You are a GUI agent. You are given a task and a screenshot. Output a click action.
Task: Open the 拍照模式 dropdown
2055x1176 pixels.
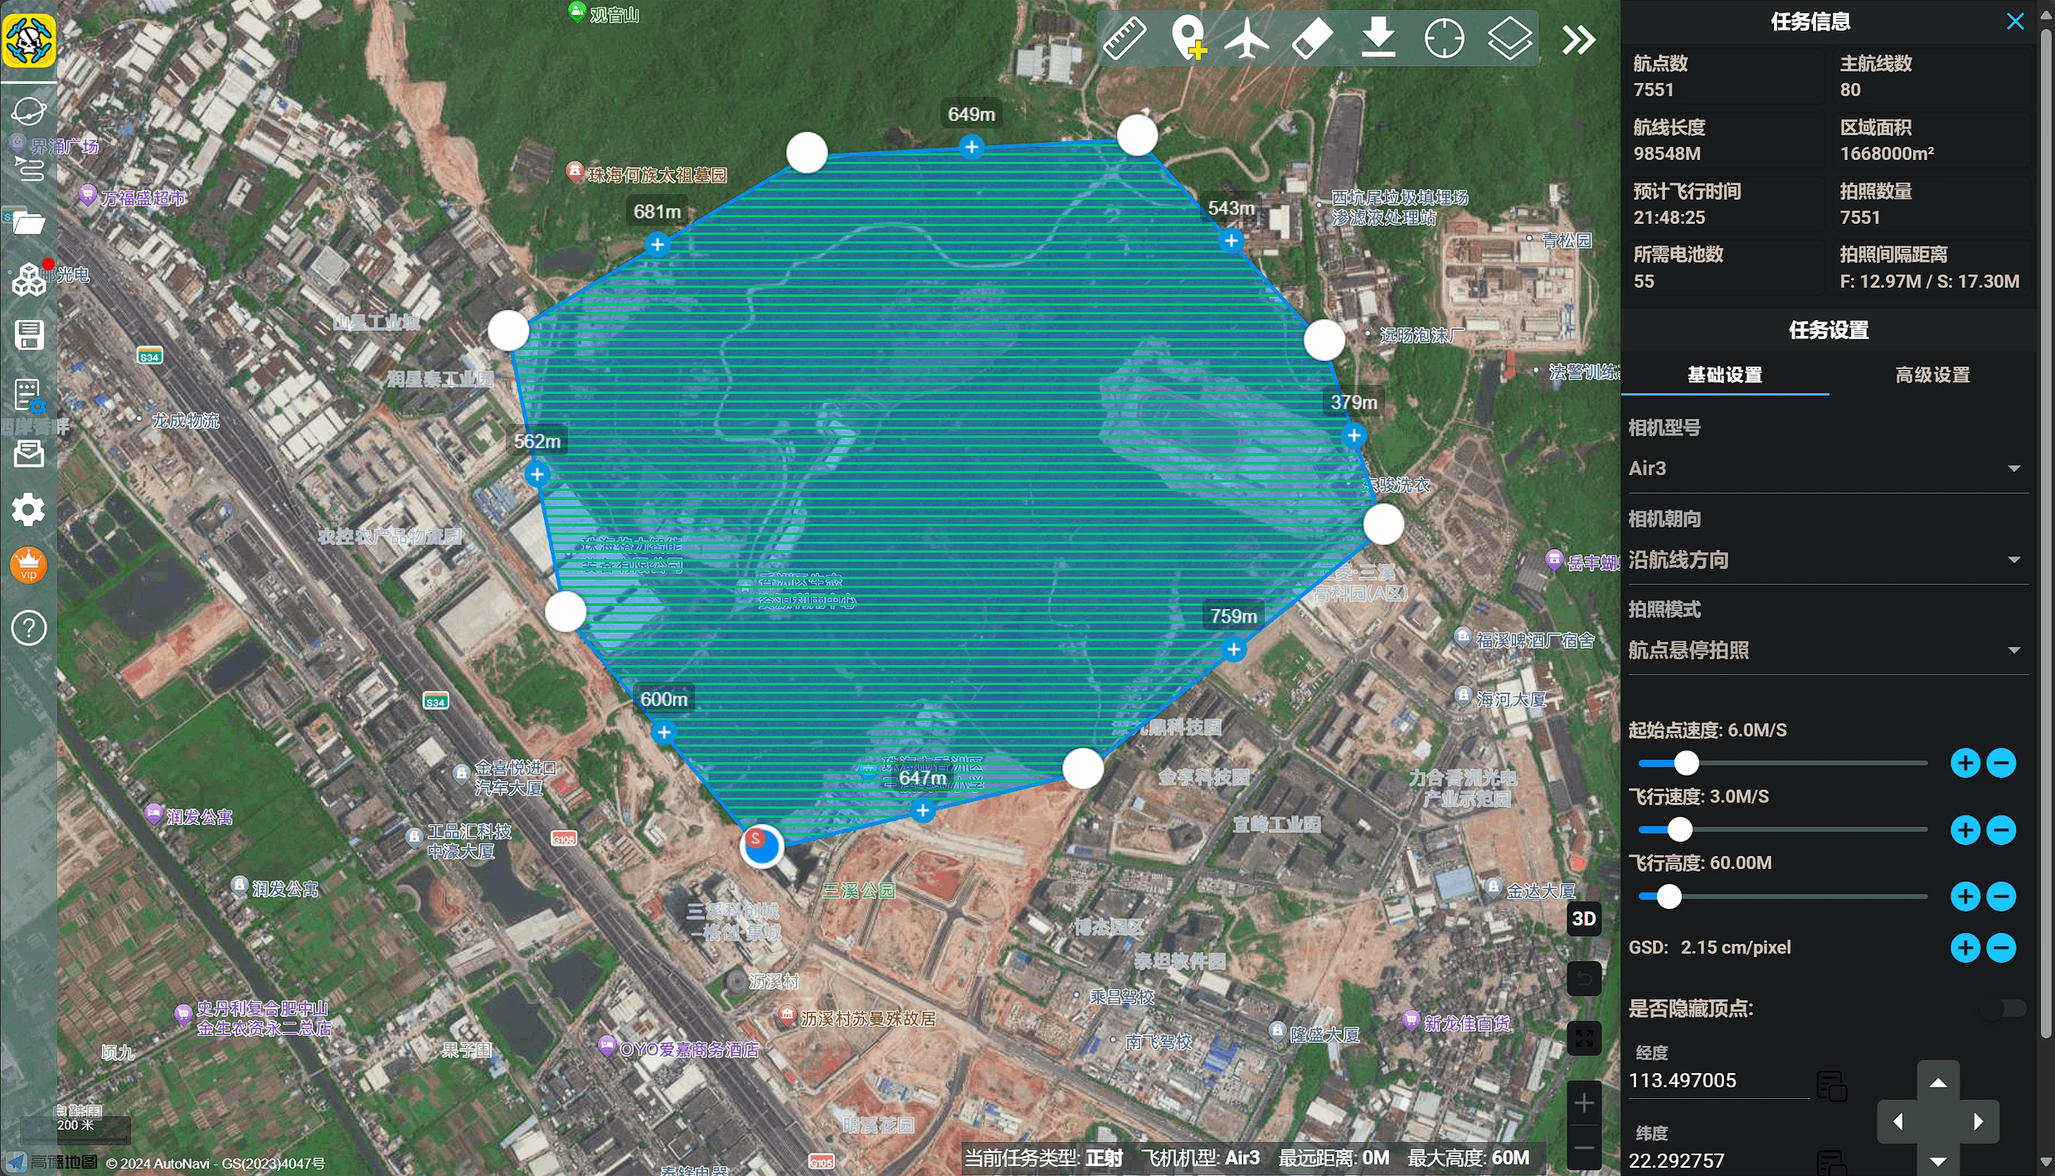[x=1827, y=650]
